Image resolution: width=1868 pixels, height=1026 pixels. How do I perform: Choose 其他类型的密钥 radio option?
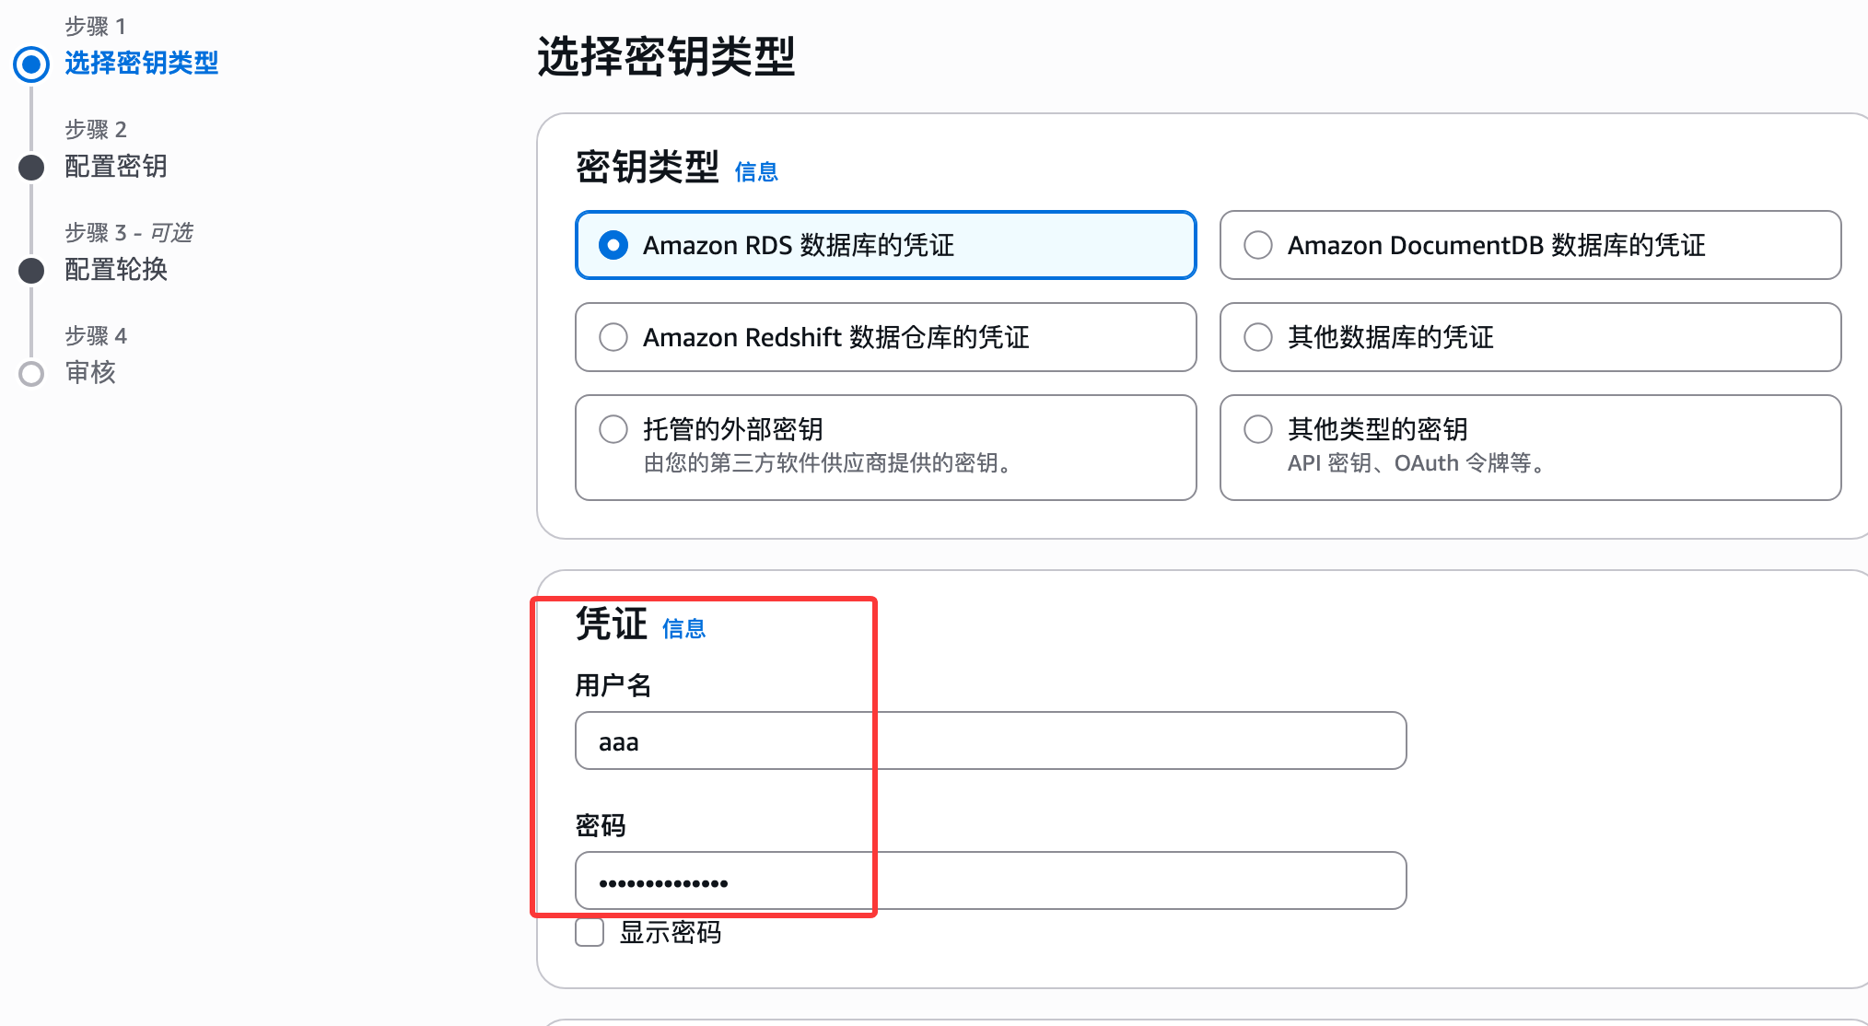(x=1258, y=429)
